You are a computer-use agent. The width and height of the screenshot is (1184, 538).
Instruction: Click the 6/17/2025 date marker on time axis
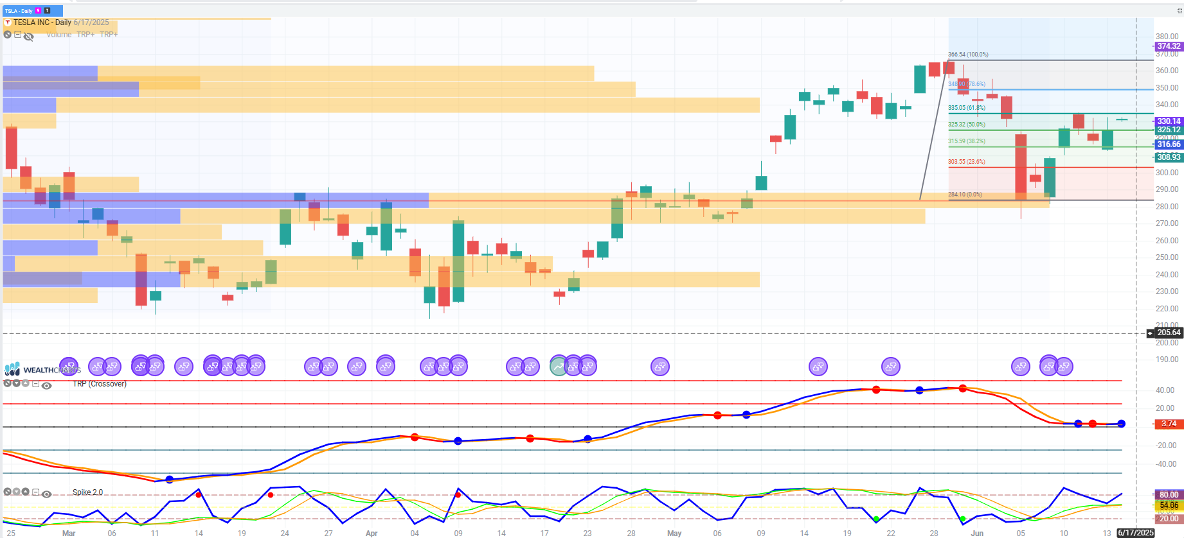(x=1136, y=533)
